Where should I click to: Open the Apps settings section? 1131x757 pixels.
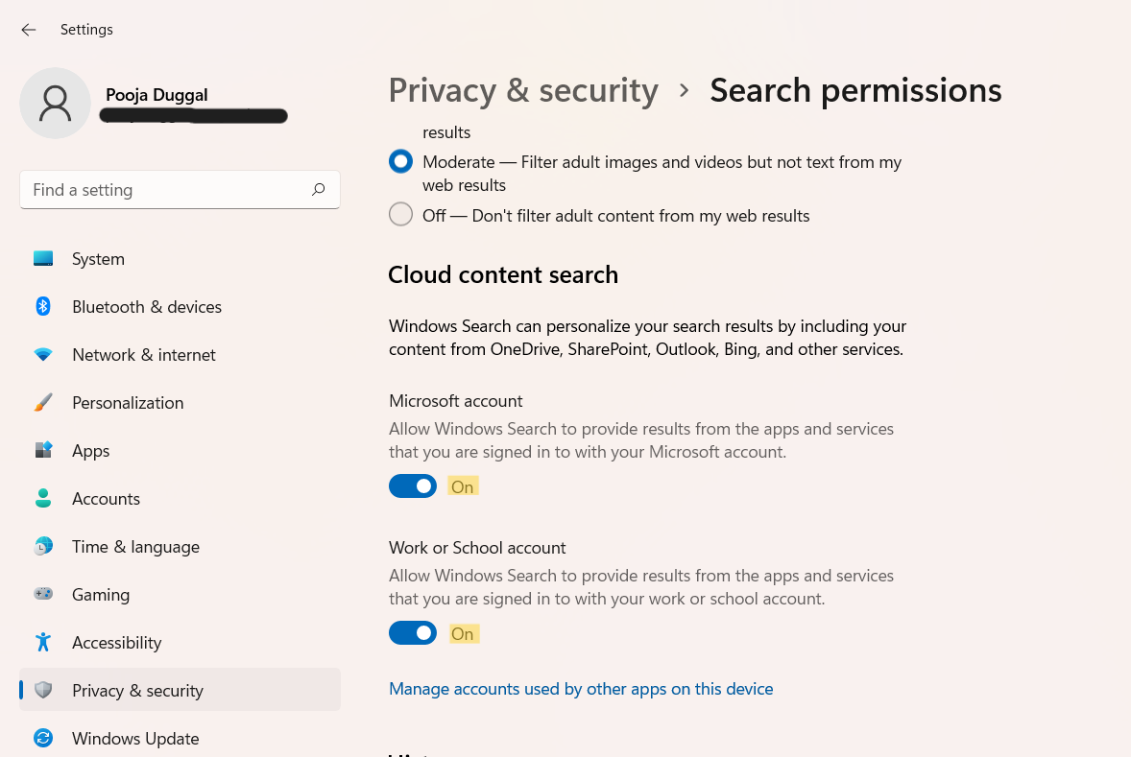(x=91, y=451)
